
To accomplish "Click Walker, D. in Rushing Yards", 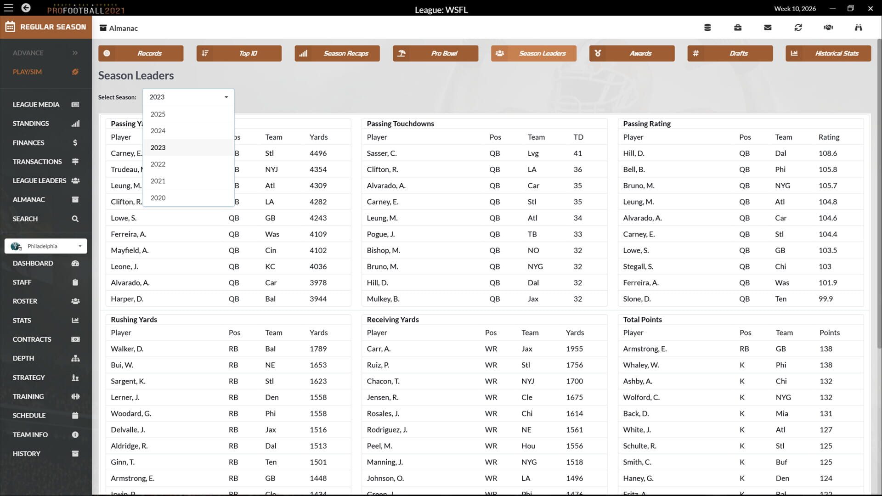I will (x=127, y=349).
